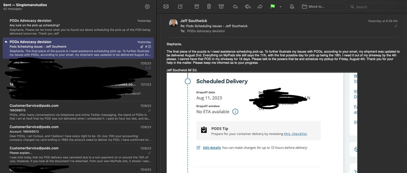Click the 'Jeff Southwick M/ Ed.' signature

(182, 70)
